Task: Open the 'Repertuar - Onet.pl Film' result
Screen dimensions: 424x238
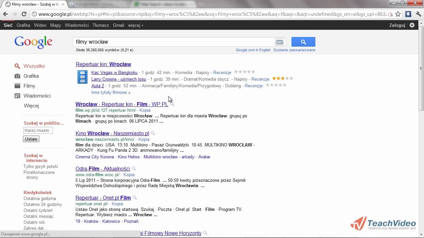Action: click(x=103, y=198)
